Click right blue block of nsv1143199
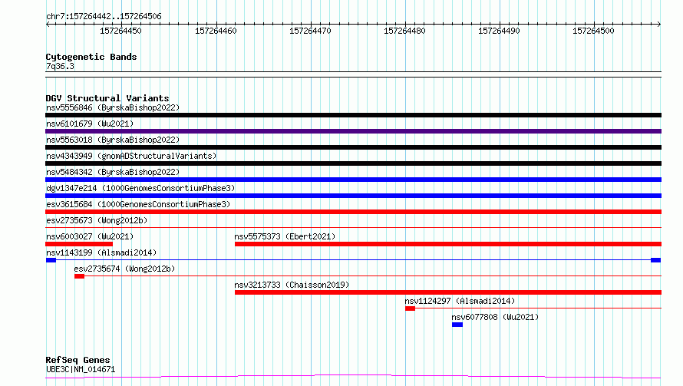The height and width of the screenshot is (386, 683). click(655, 260)
